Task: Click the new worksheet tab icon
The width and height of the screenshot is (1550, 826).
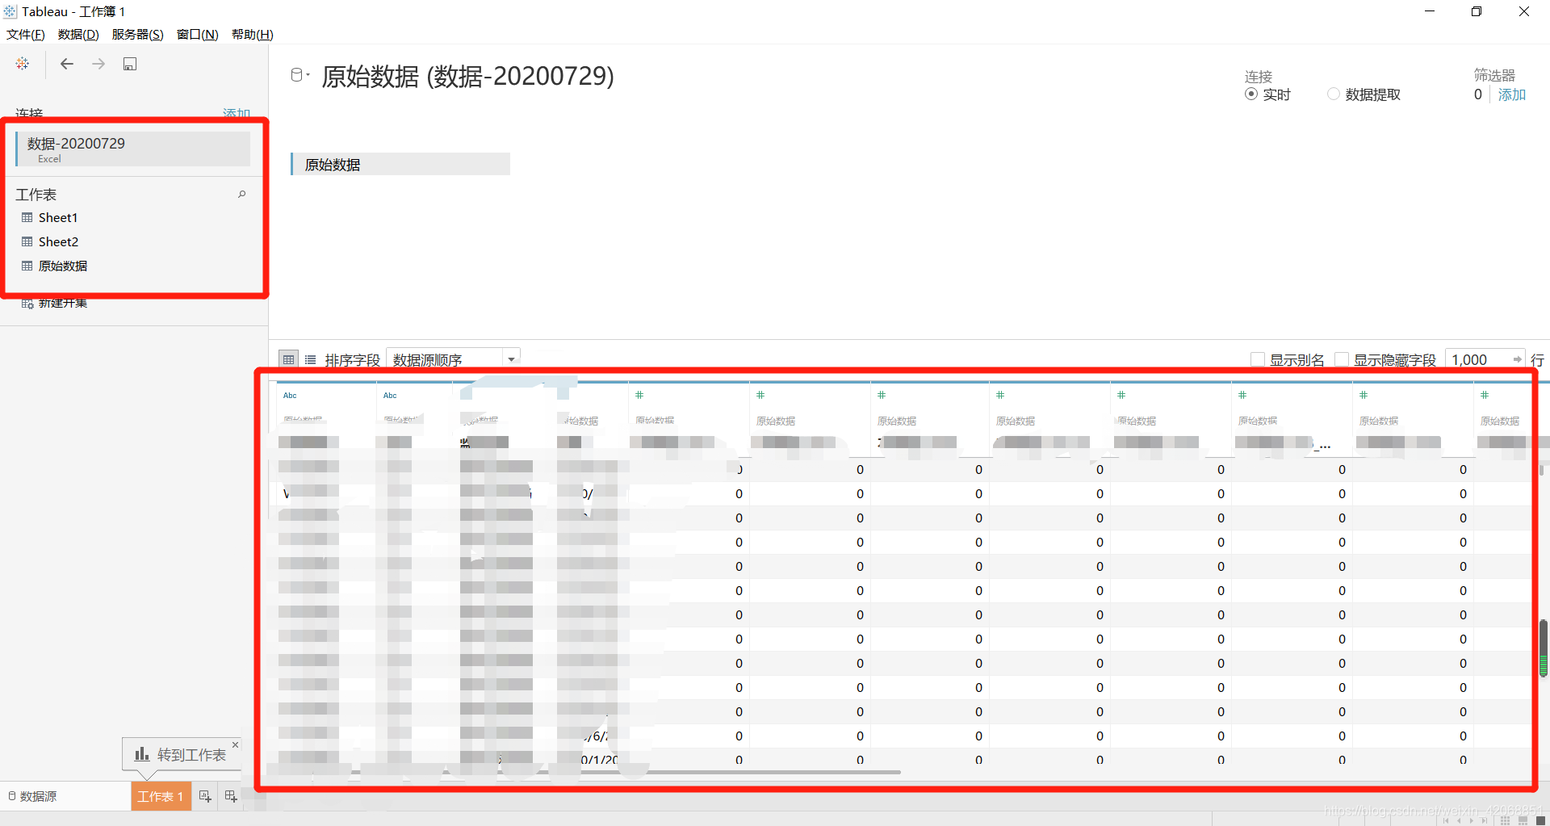Action: (205, 796)
